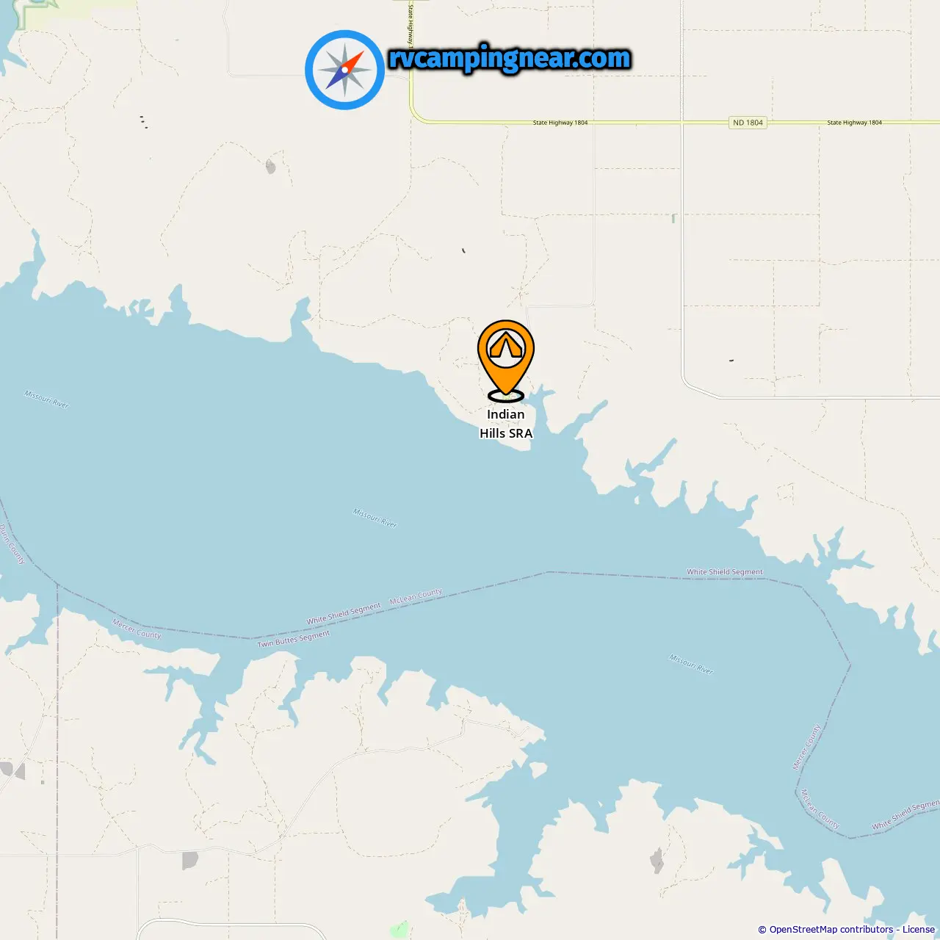Click the tent symbol inside the pin
Screen dimensions: 940x940
(506, 345)
